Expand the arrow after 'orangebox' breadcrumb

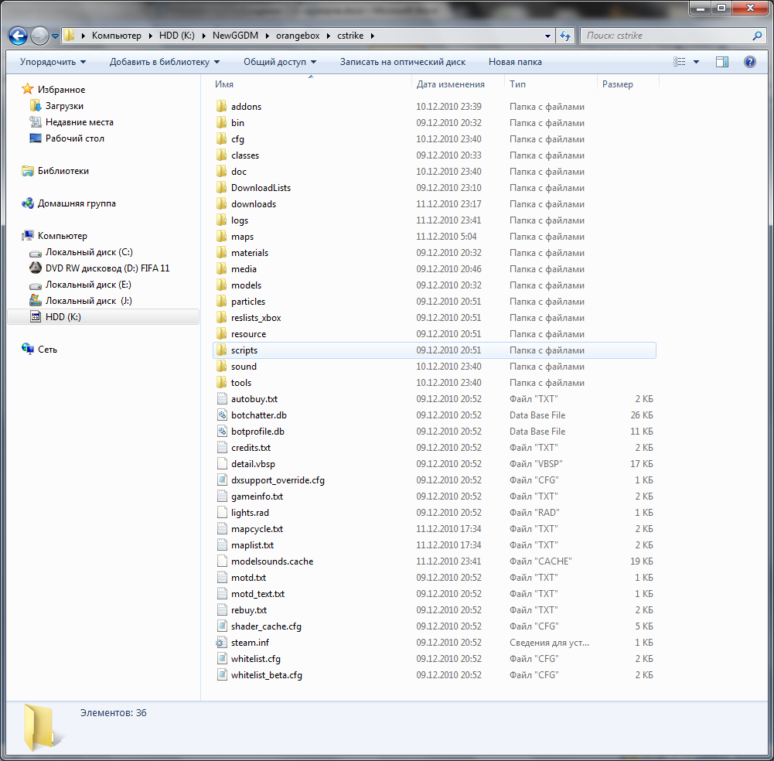click(329, 36)
